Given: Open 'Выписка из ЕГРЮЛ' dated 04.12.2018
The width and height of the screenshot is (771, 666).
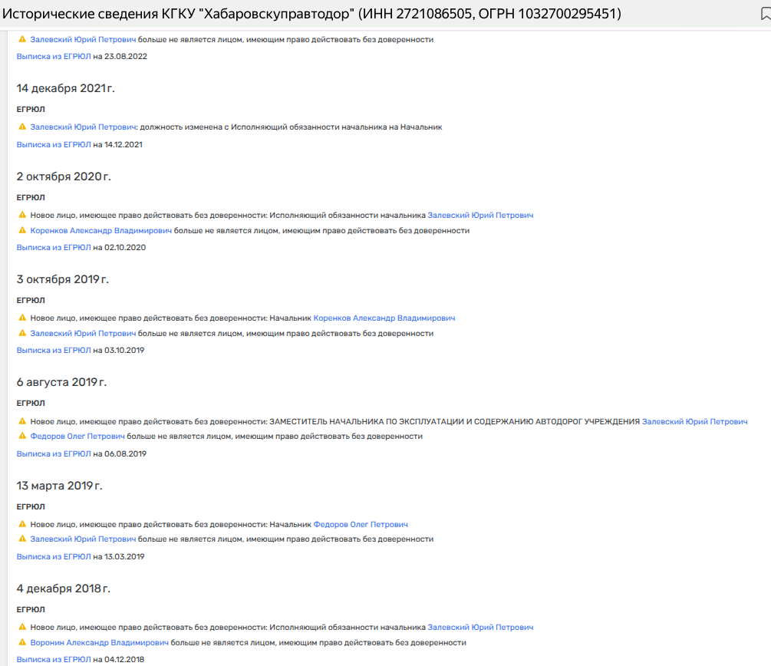Looking at the screenshot, I should (54, 659).
